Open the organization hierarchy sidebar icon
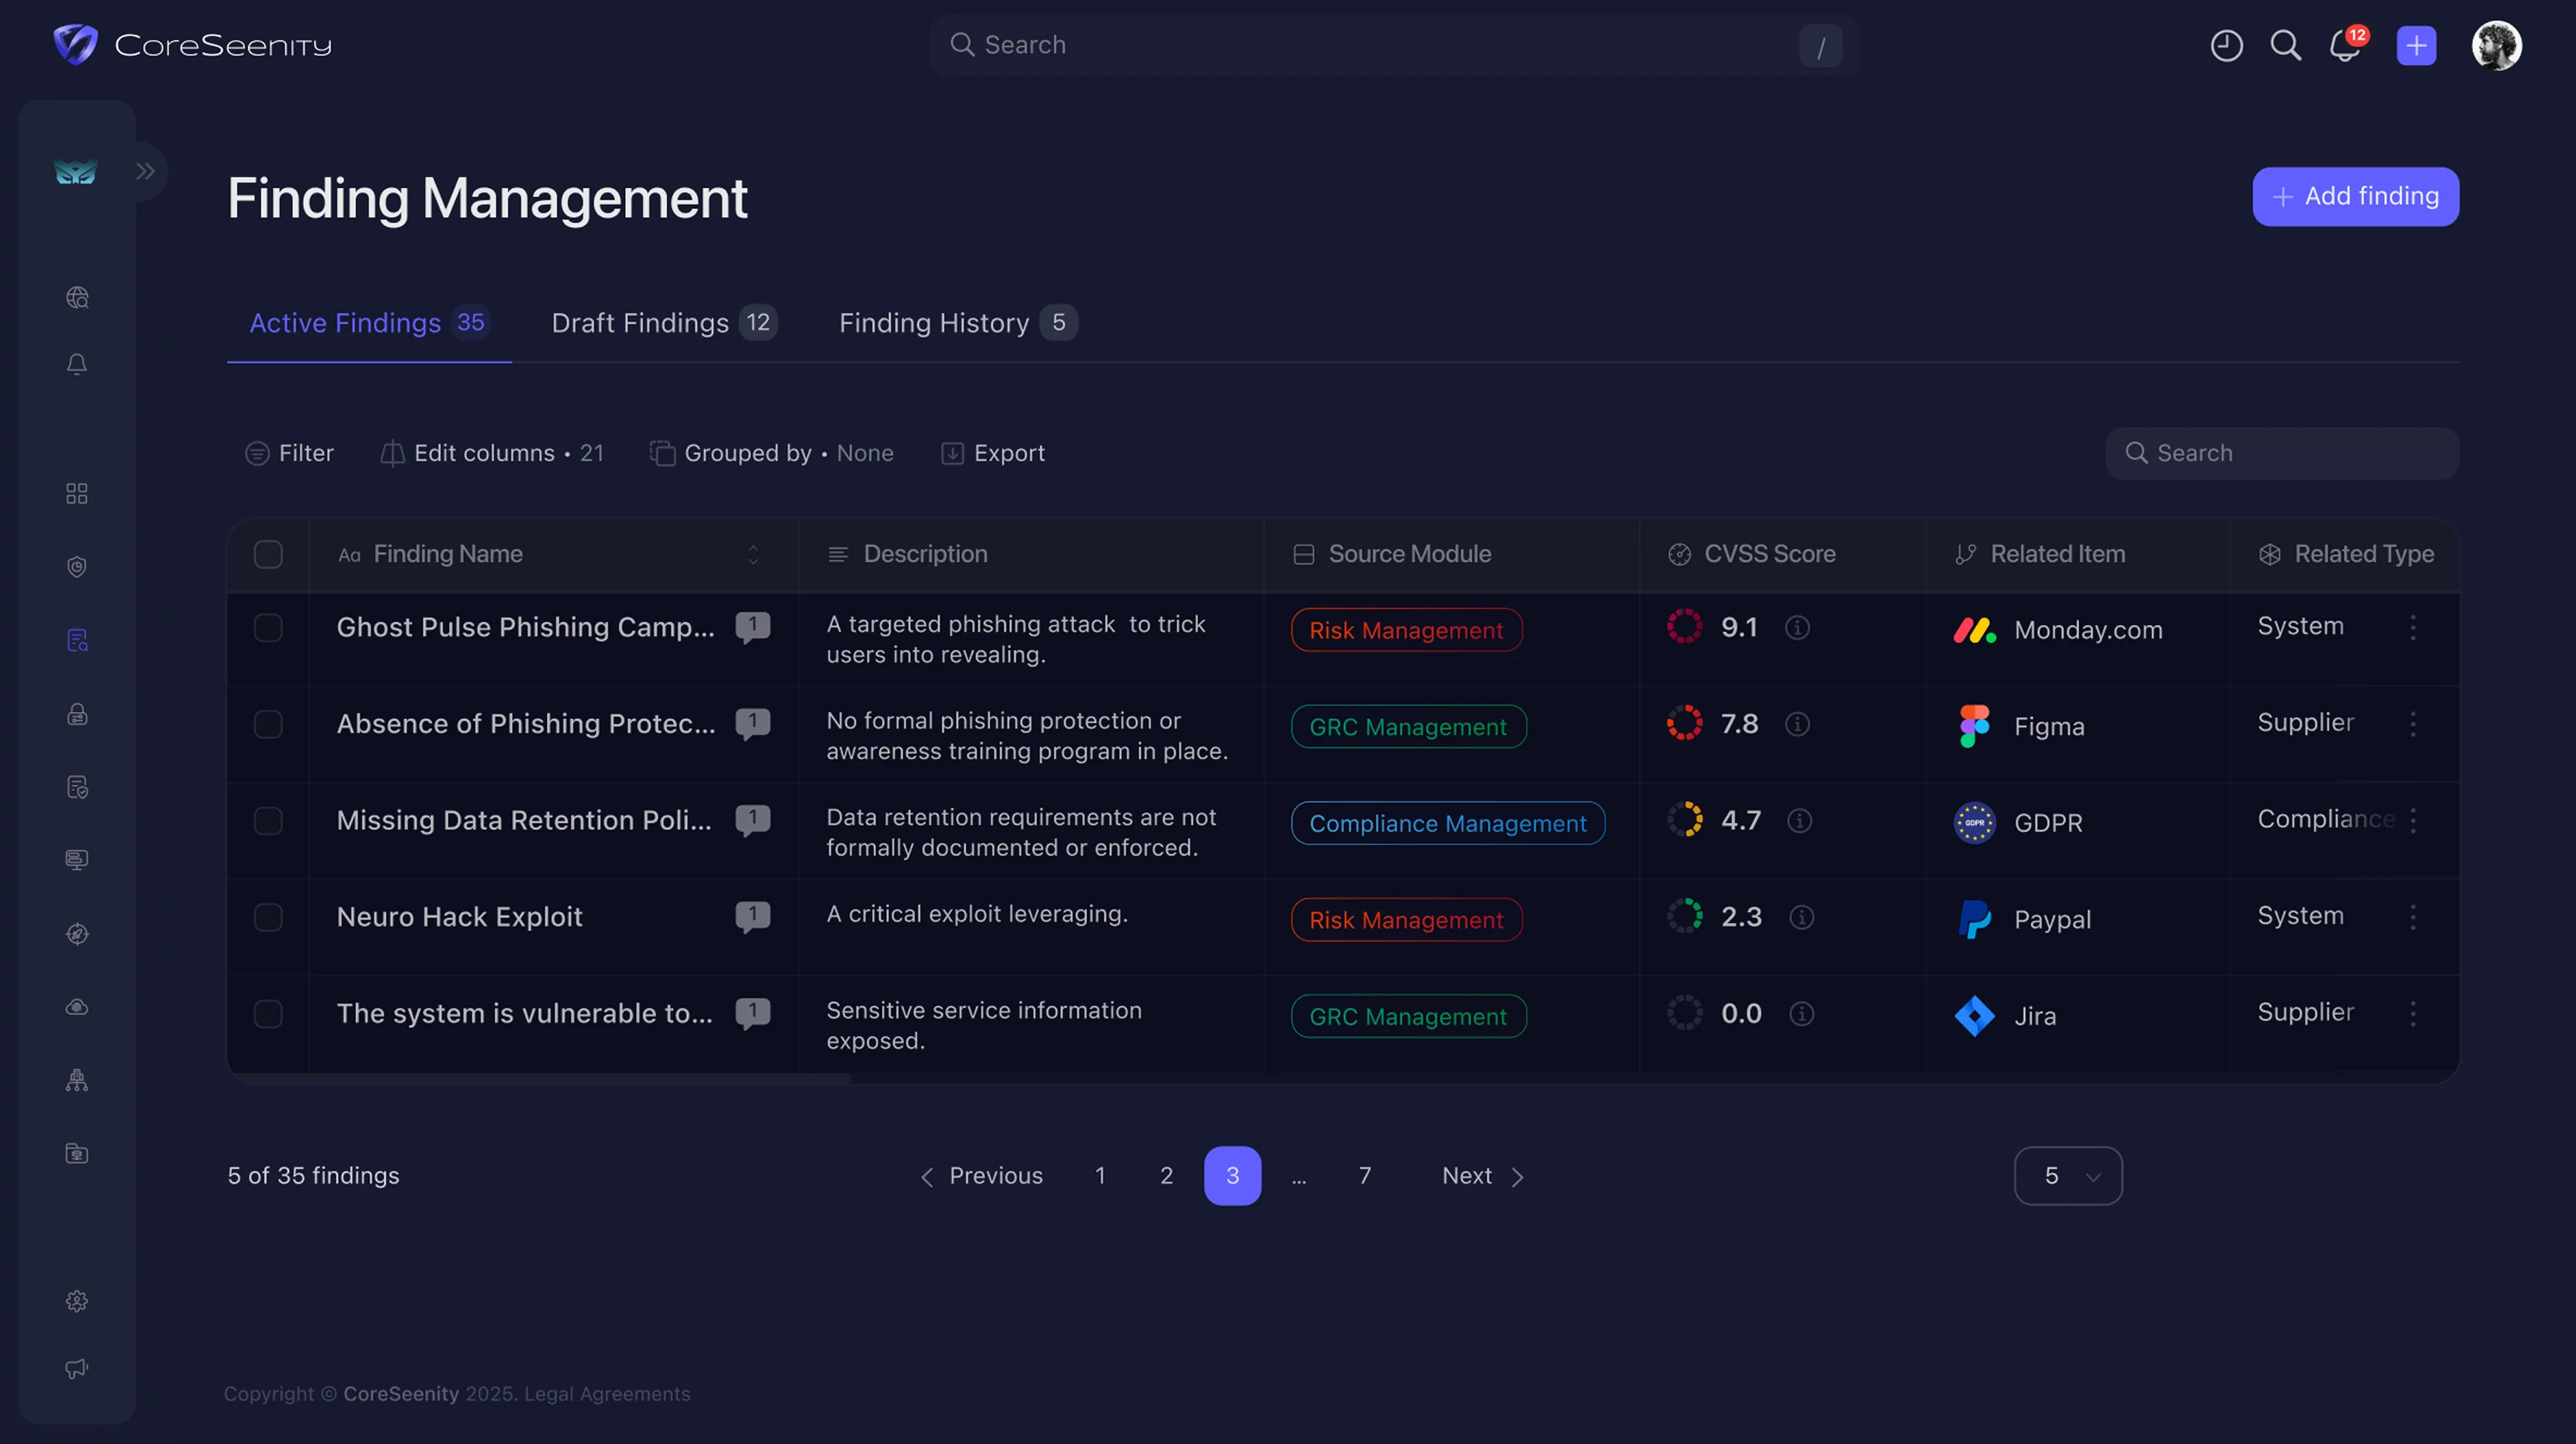2576x1444 pixels. point(77,1080)
